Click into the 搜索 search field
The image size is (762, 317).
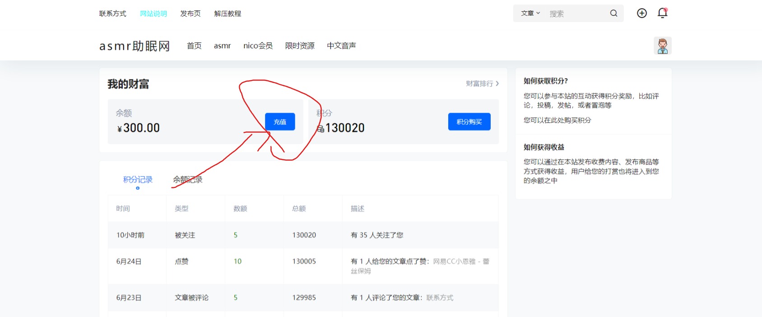point(576,14)
